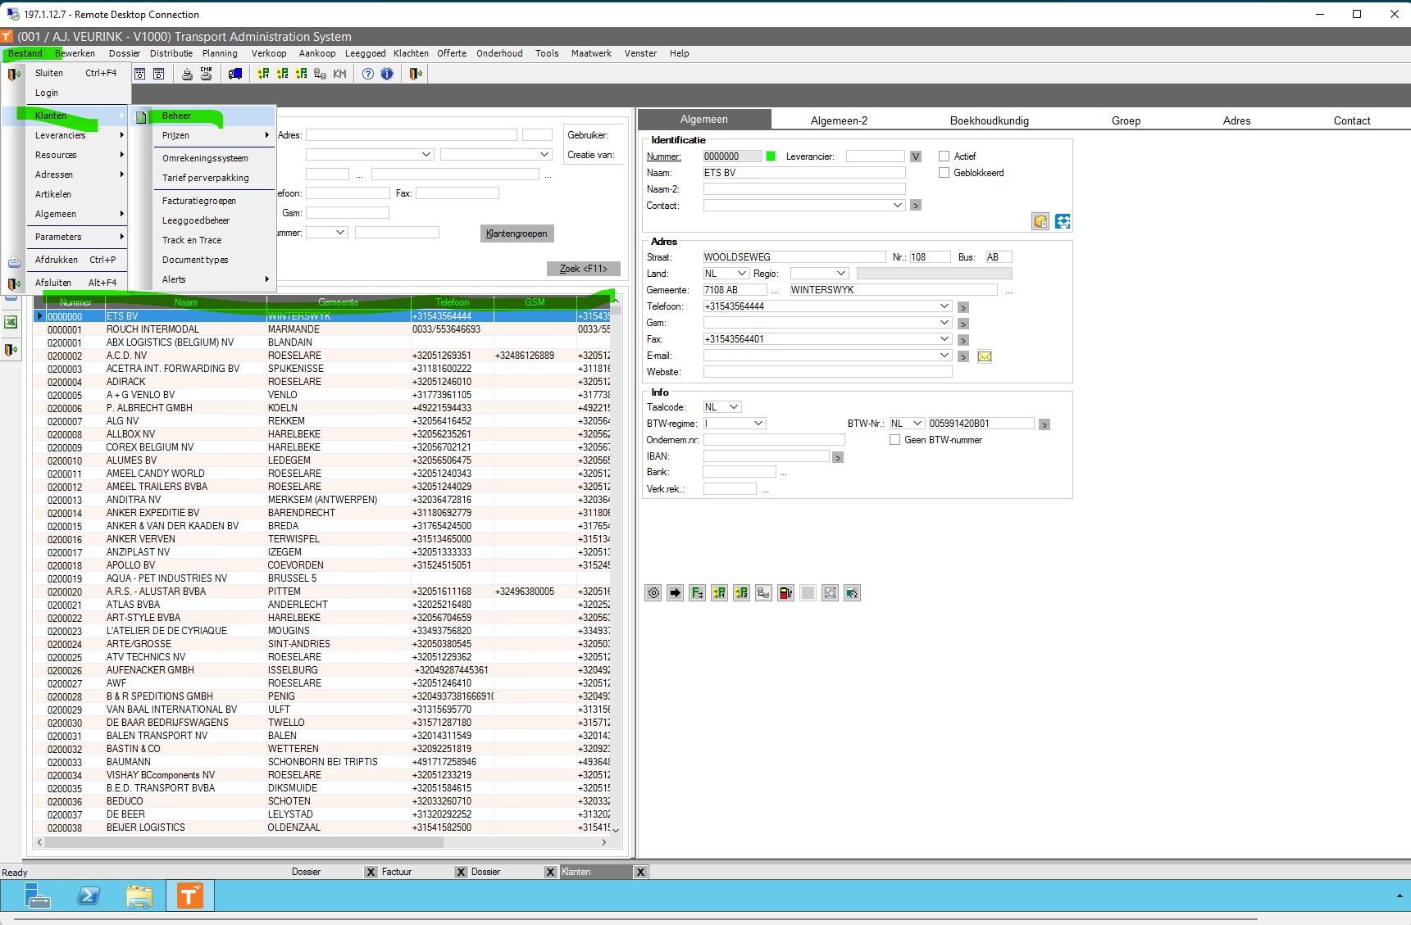Screen dimensions: 1411x925
Task: Click the blue info icon in toolbar
Action: coord(387,74)
